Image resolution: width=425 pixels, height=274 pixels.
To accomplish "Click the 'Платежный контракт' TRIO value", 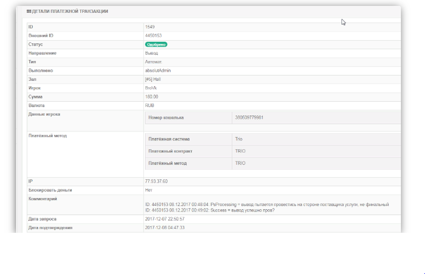I will (x=240, y=151).
